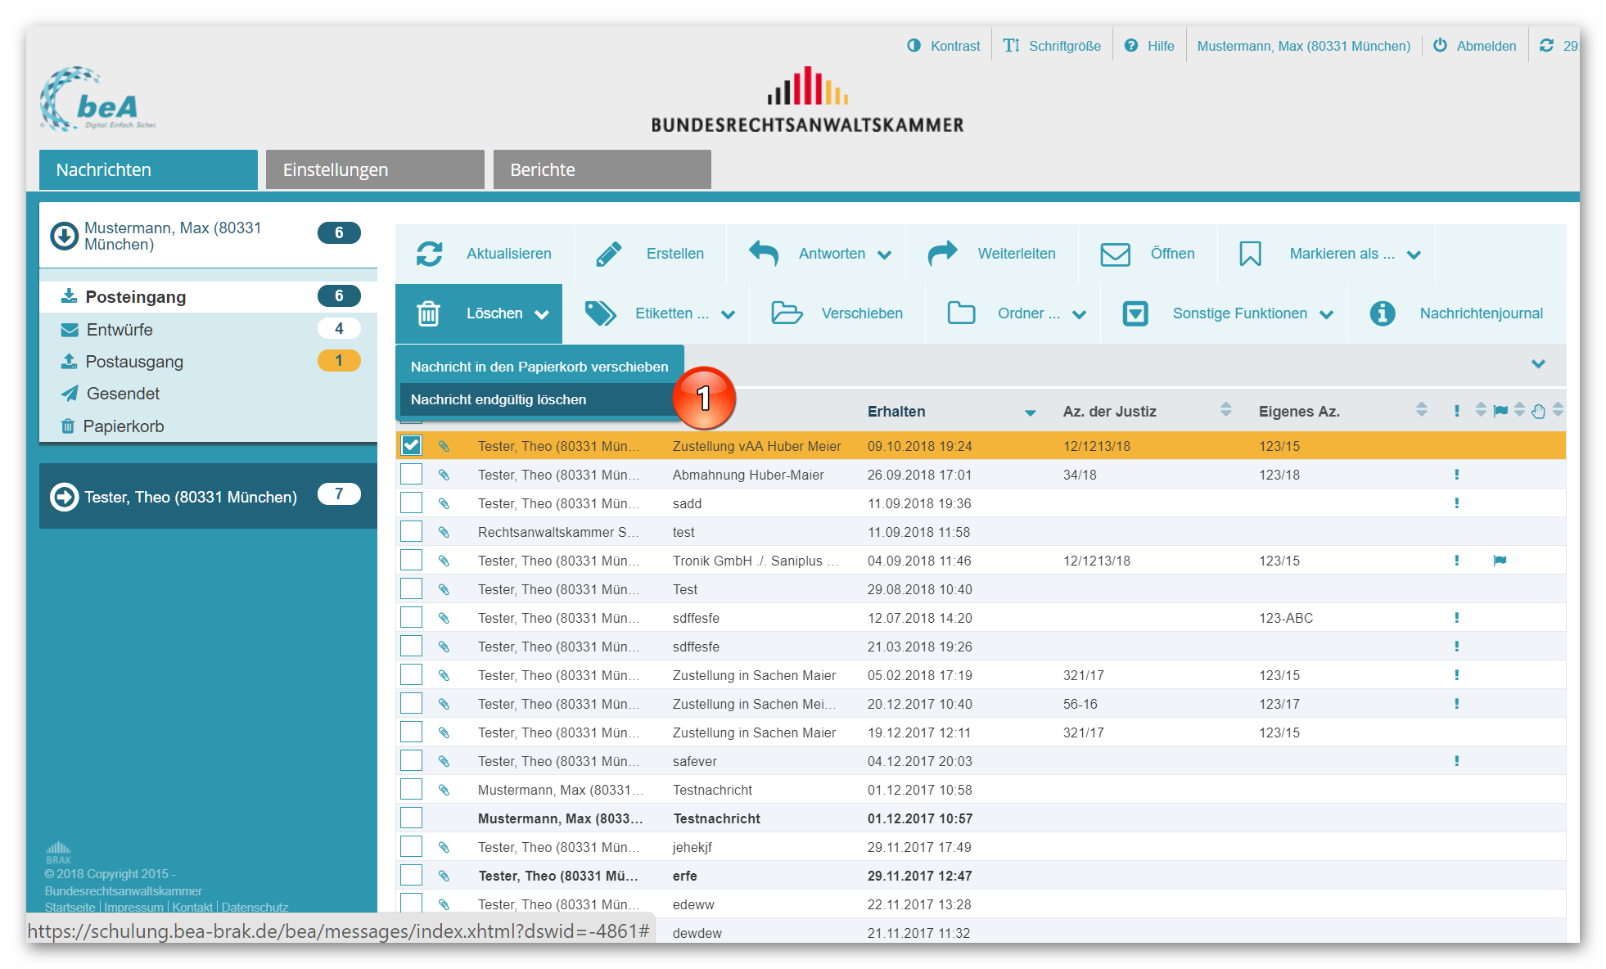Click the Kontrast icon in top bar

(x=914, y=46)
